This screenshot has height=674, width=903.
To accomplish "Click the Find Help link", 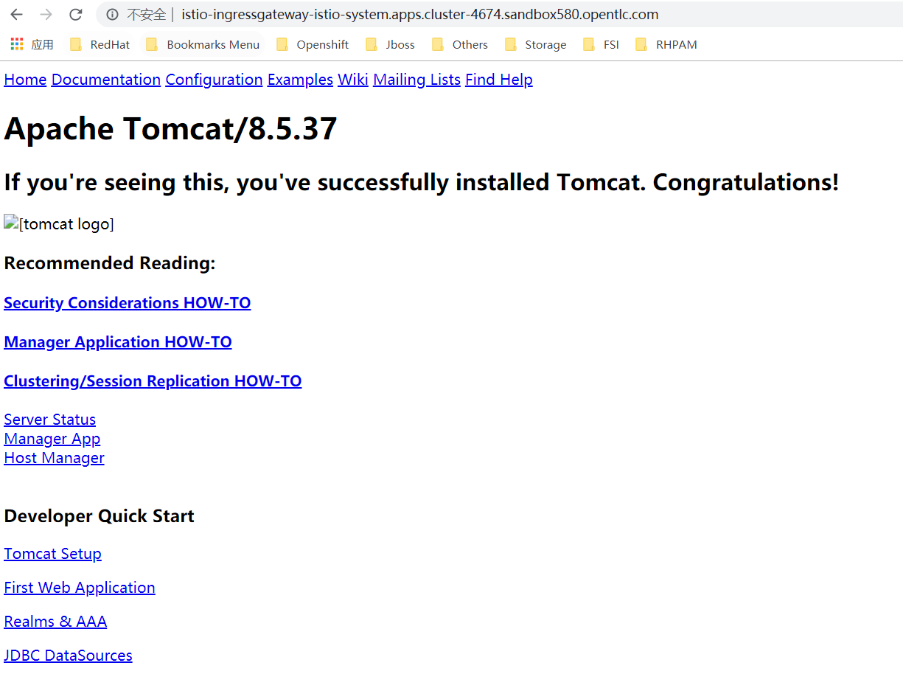I will click(499, 80).
